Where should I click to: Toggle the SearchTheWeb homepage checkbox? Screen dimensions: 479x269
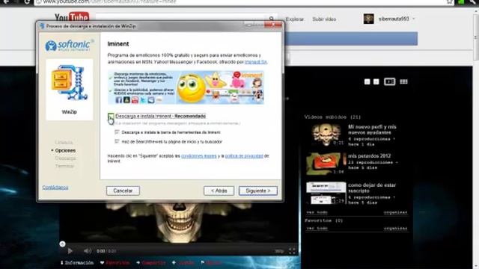point(117,141)
